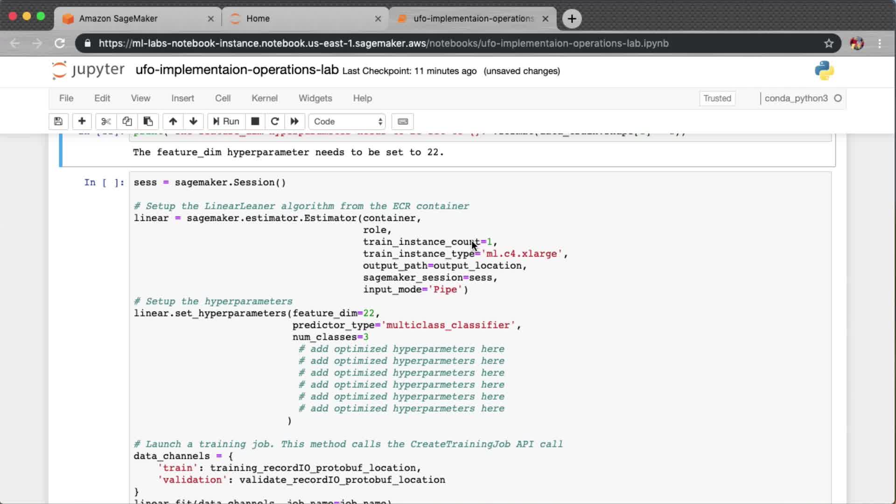Click the save and checkpoint icon
896x504 pixels.
click(x=58, y=121)
